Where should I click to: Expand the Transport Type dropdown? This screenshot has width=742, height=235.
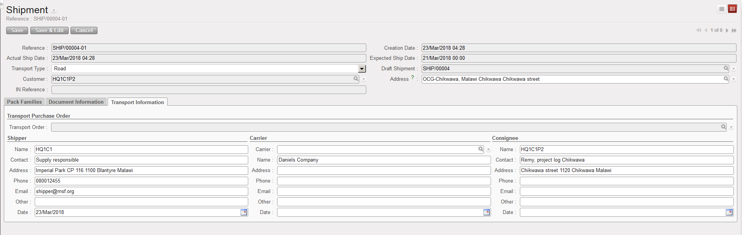click(362, 69)
